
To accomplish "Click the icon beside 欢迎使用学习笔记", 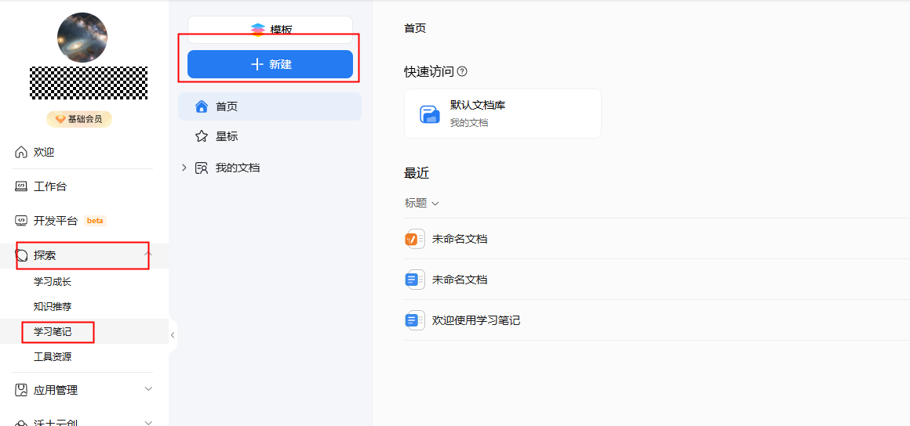I will 413,320.
